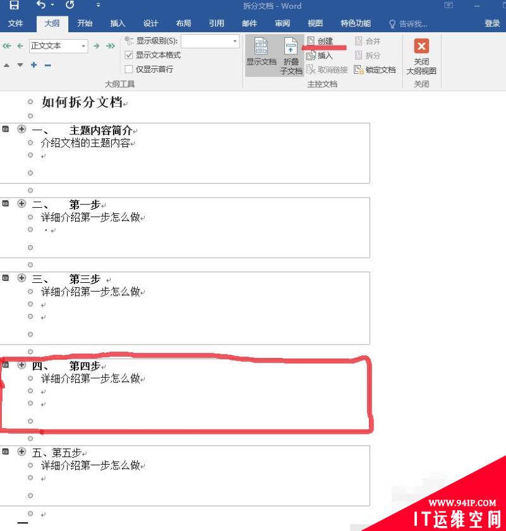Click heading text 主题内容简介
Viewport: 506px width, 531px height.
point(100,130)
